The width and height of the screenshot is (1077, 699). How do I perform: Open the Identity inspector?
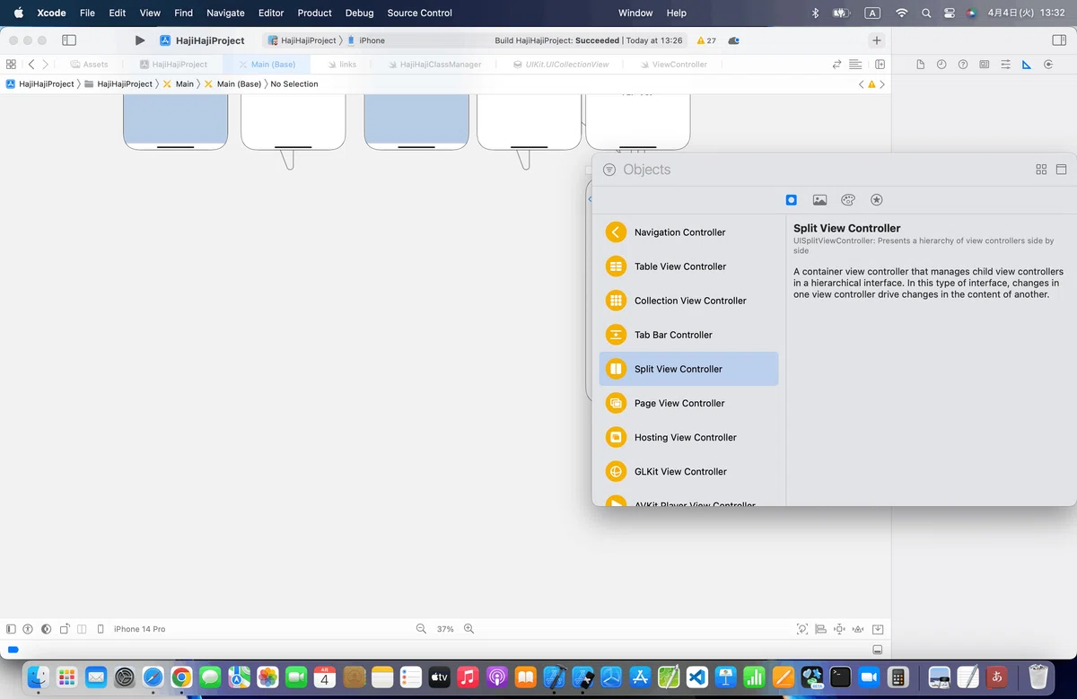[x=985, y=65]
